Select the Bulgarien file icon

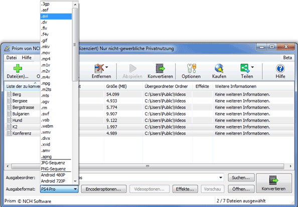(9, 114)
